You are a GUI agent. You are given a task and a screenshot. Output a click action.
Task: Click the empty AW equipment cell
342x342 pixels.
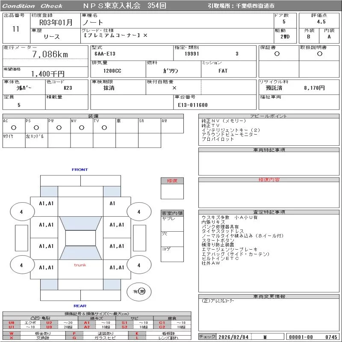pos(172,126)
